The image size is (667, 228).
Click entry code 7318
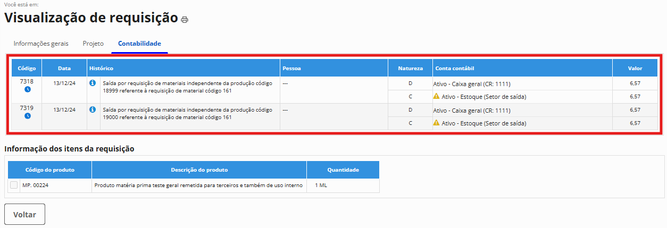click(x=27, y=82)
